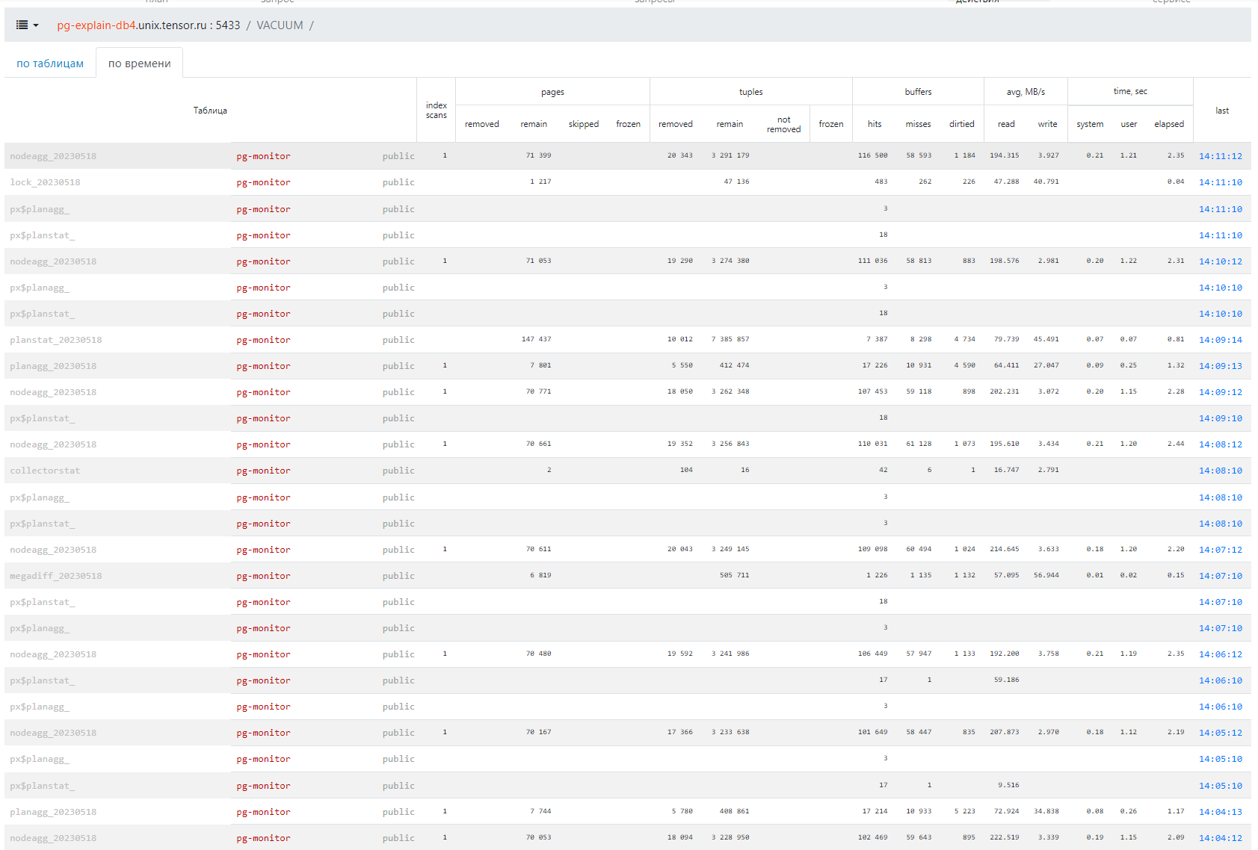
Task: Open the lock_20230518 table entry
Action: pos(45,182)
